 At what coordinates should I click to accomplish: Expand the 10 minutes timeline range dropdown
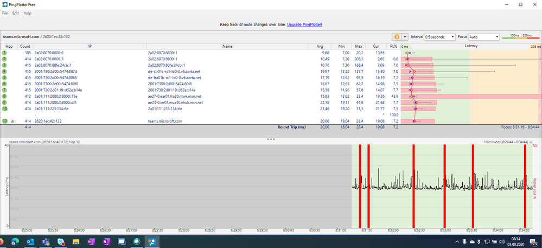531,142
